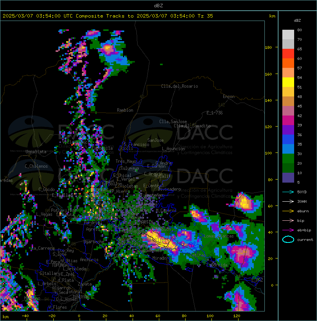Screen dimensions: 317x321
Task: Click the L_Asuncion place label
Action: (x=173, y=149)
